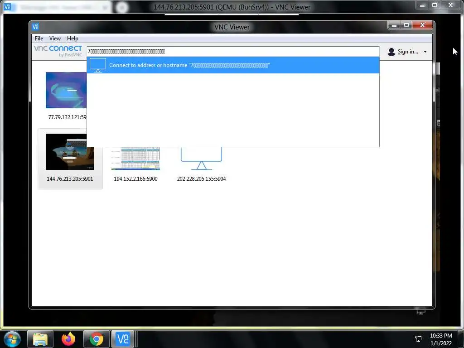Close the inner VNC Viewer window
Viewport: 464px width, 348px height.
(423, 25)
